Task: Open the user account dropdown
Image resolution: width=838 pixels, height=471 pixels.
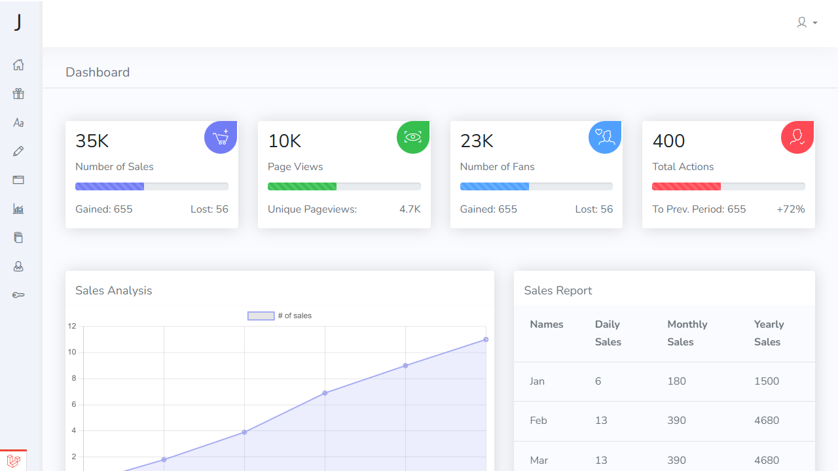Action: click(x=807, y=22)
